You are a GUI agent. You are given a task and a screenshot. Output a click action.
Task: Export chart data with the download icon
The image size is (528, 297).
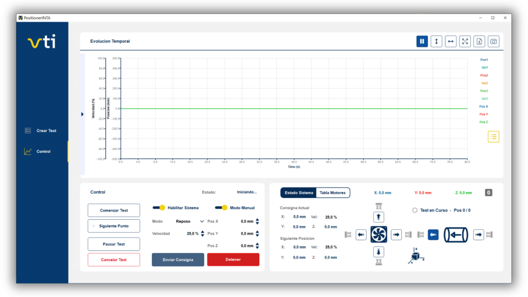(479, 42)
